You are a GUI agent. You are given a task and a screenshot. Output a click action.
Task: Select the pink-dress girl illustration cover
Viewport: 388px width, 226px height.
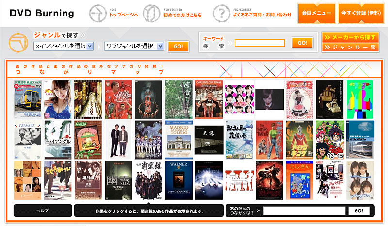click(299, 99)
